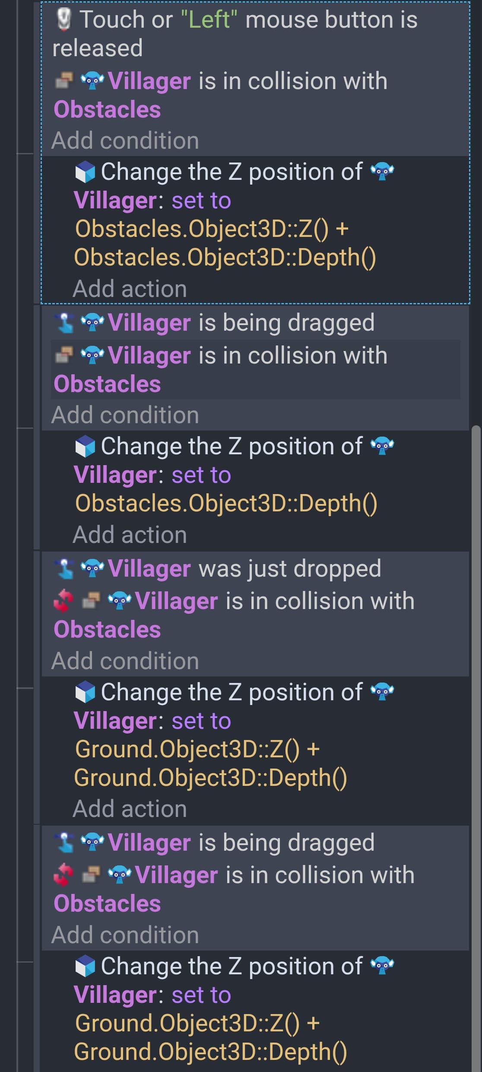Click "Add condition" in the last event
The height and width of the screenshot is (1072, 482).
[x=125, y=935]
